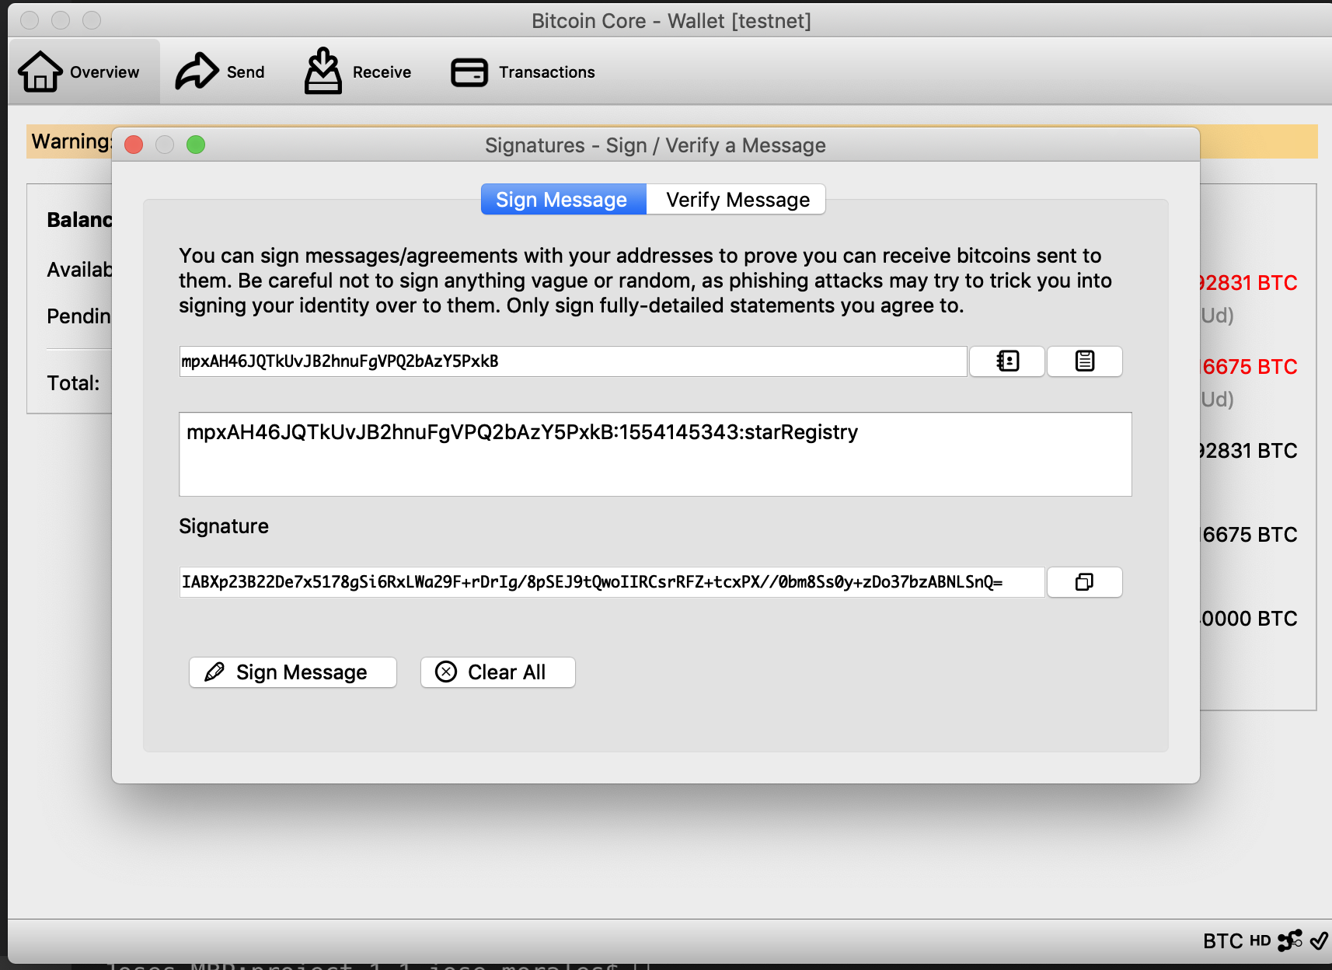Click the sync checkmark status icon
1332x970 pixels.
click(1319, 941)
